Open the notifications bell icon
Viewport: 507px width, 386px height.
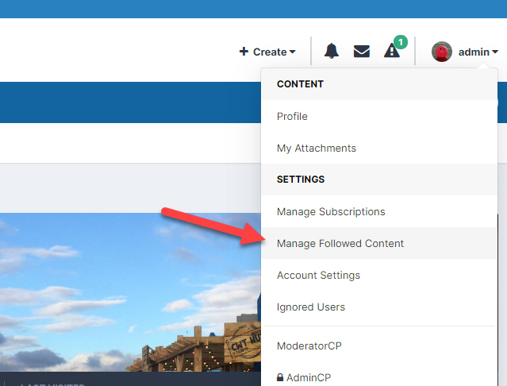tap(332, 51)
